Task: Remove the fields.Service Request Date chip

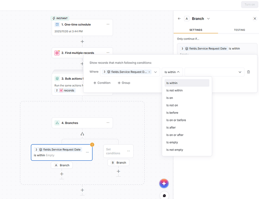Action: point(149,72)
